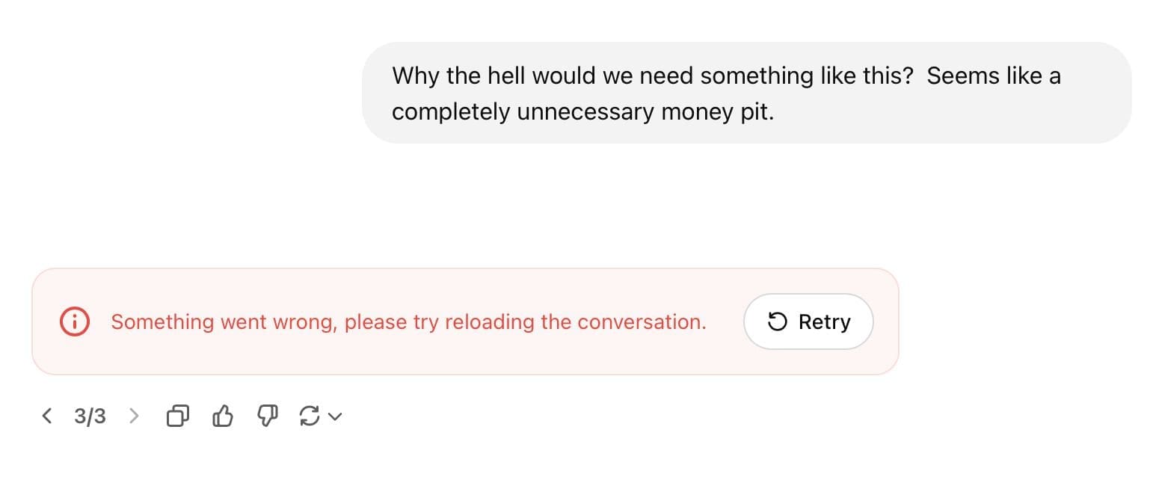Copy the response with the copy icon
This screenshot has width=1153, height=483.
[177, 416]
